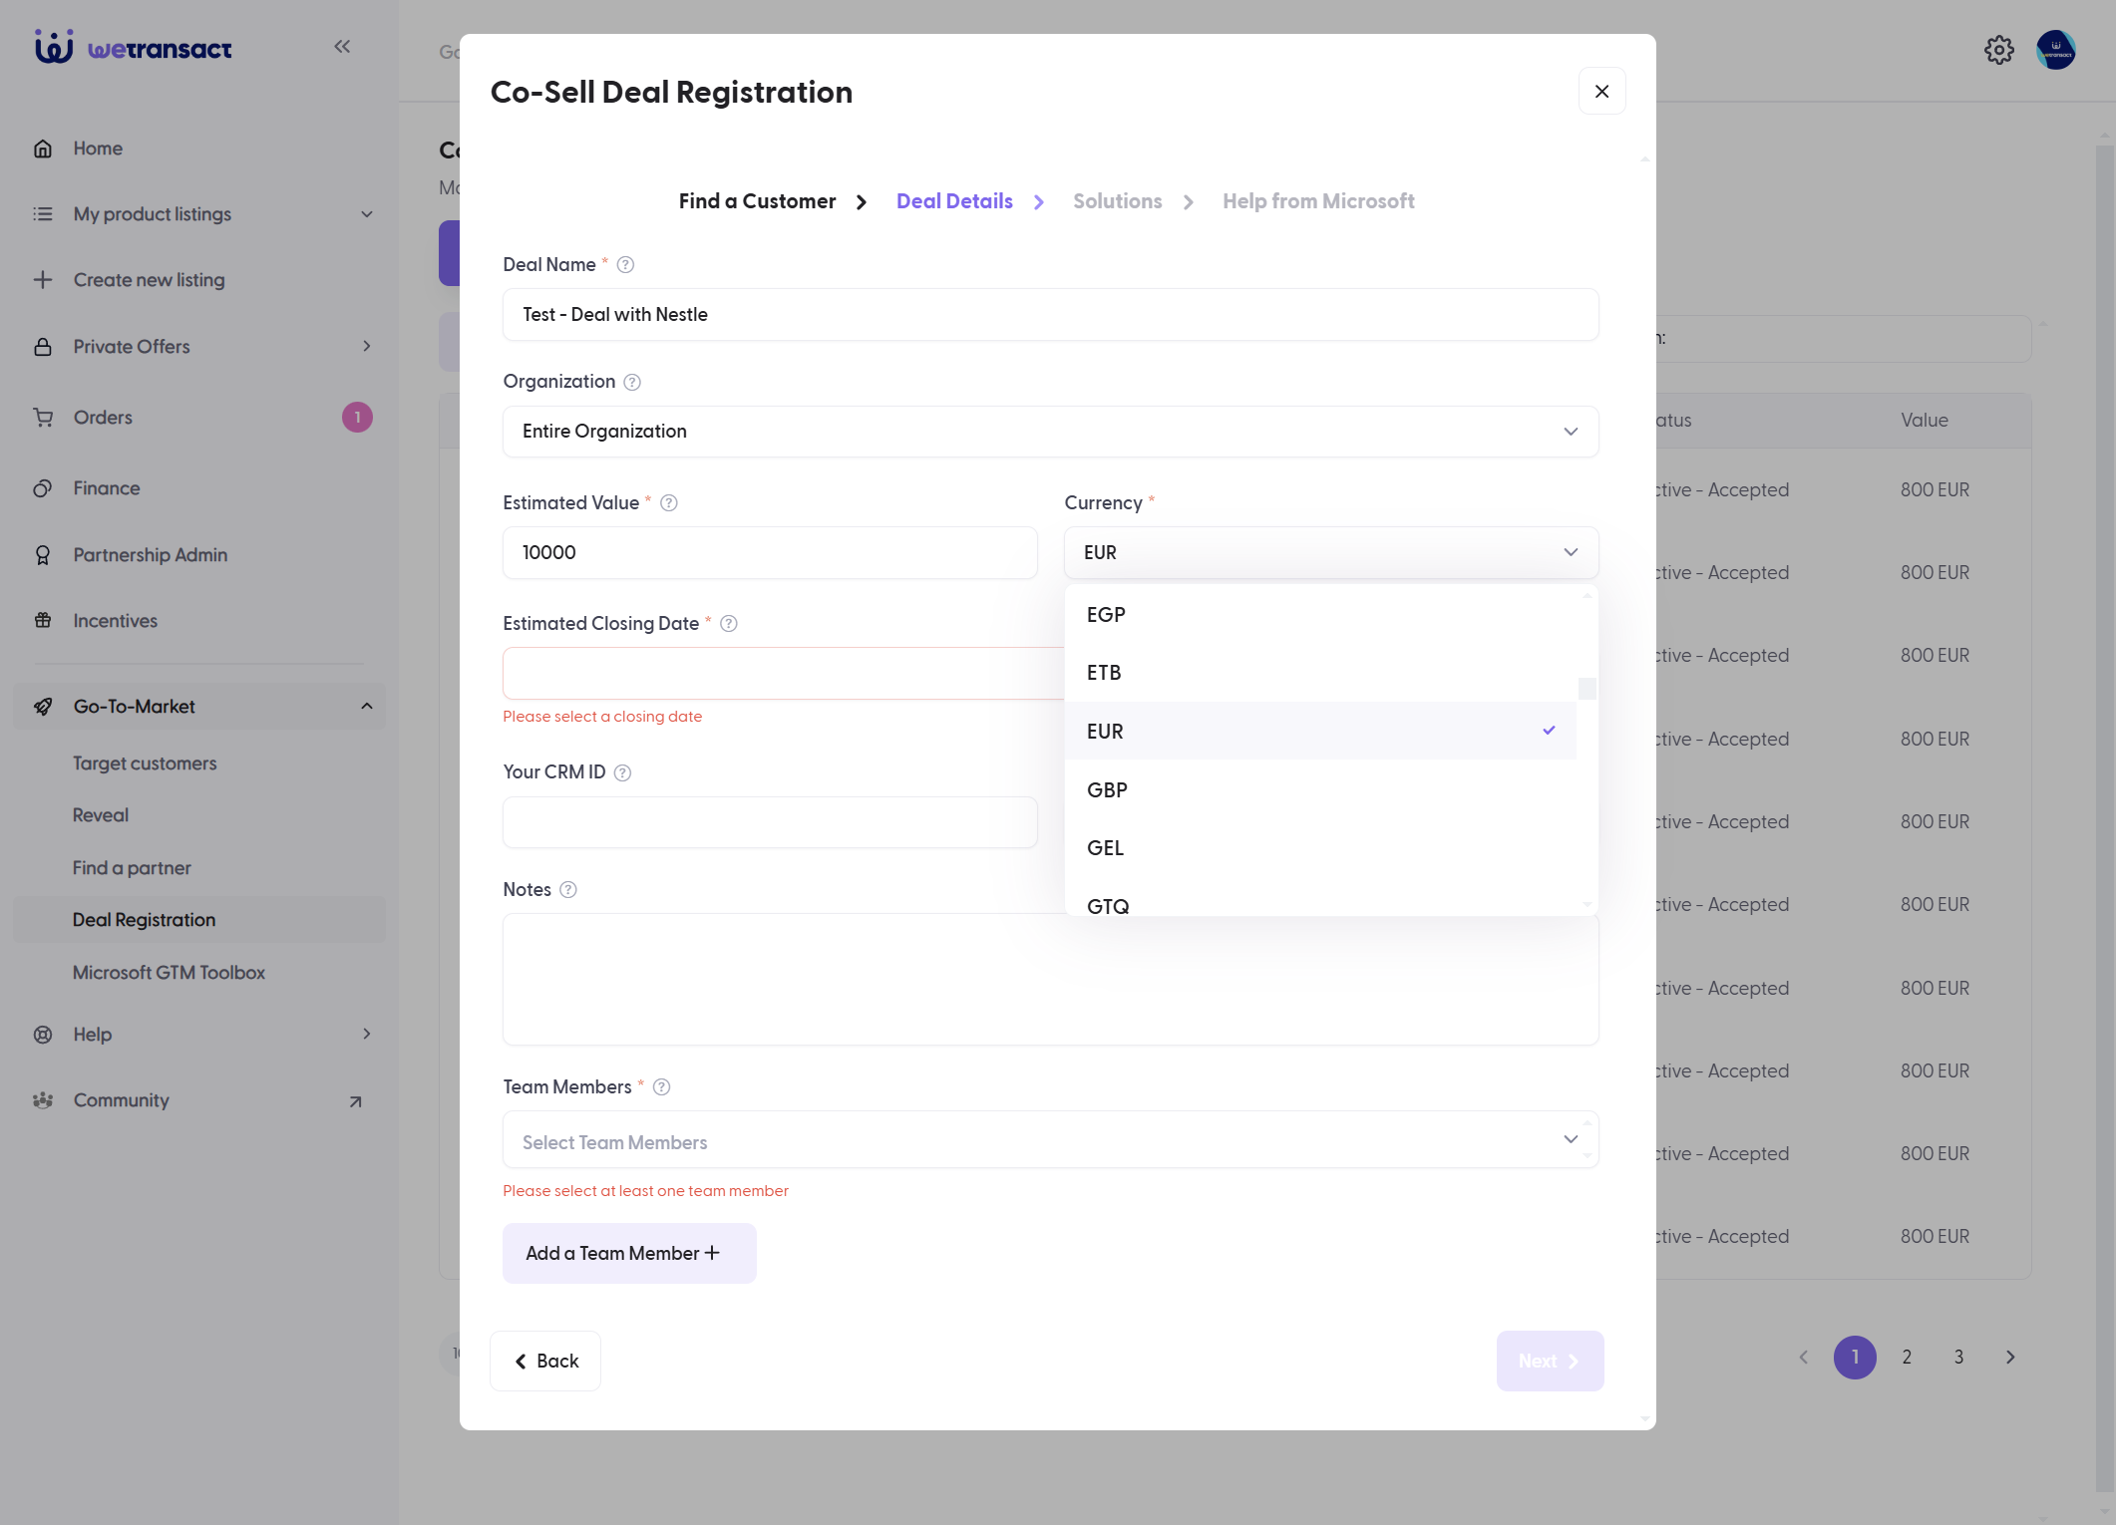The height and width of the screenshot is (1525, 2116).
Task: Select GEL currency option
Action: [1320, 848]
